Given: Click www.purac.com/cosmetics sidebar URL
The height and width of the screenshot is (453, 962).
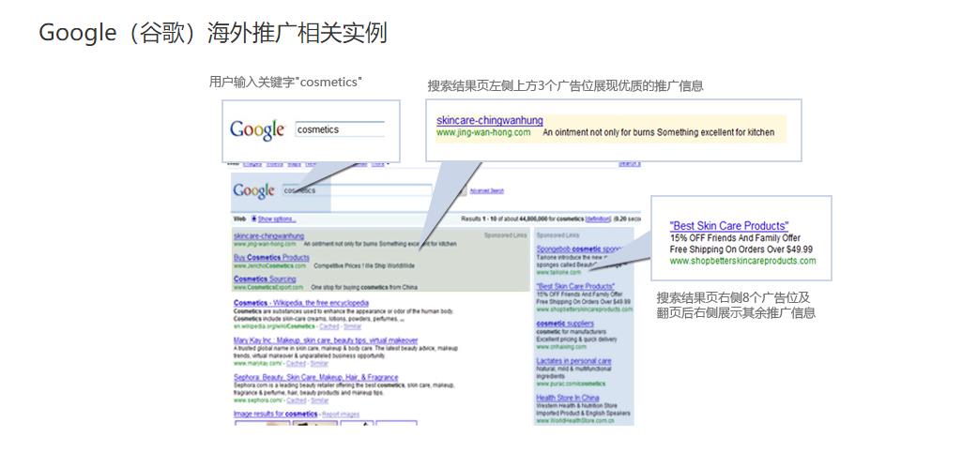Looking at the screenshot, I should [x=571, y=384].
